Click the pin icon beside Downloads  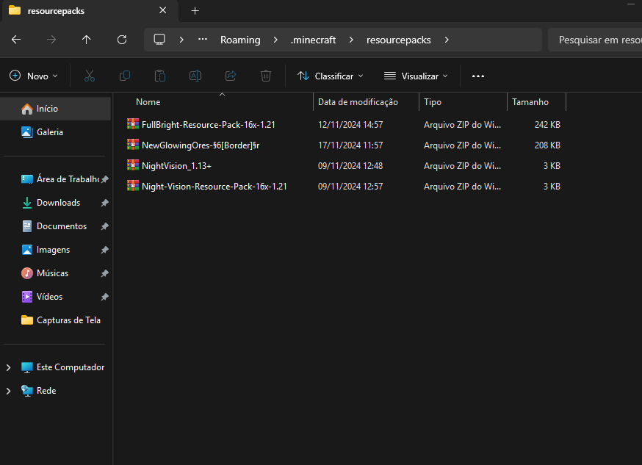[x=105, y=203]
